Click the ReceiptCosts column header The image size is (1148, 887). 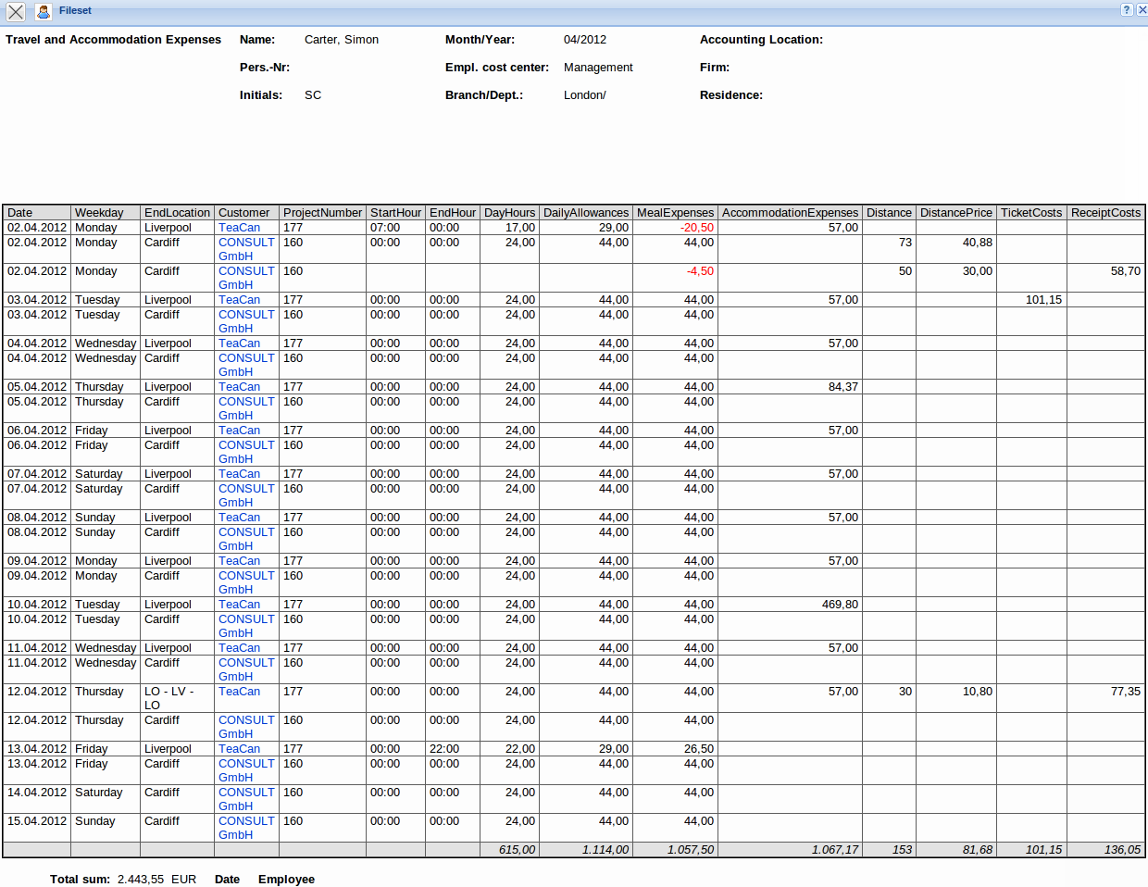pos(1105,213)
